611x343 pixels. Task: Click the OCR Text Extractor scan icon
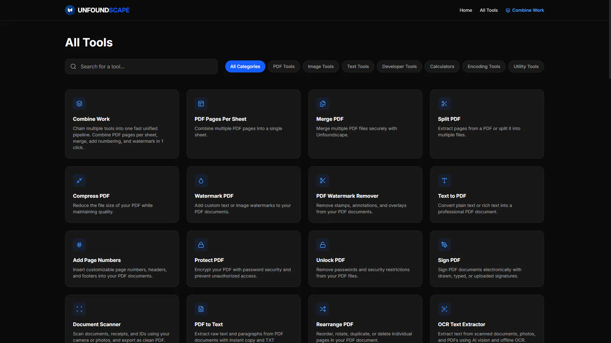pyautogui.click(x=444, y=309)
